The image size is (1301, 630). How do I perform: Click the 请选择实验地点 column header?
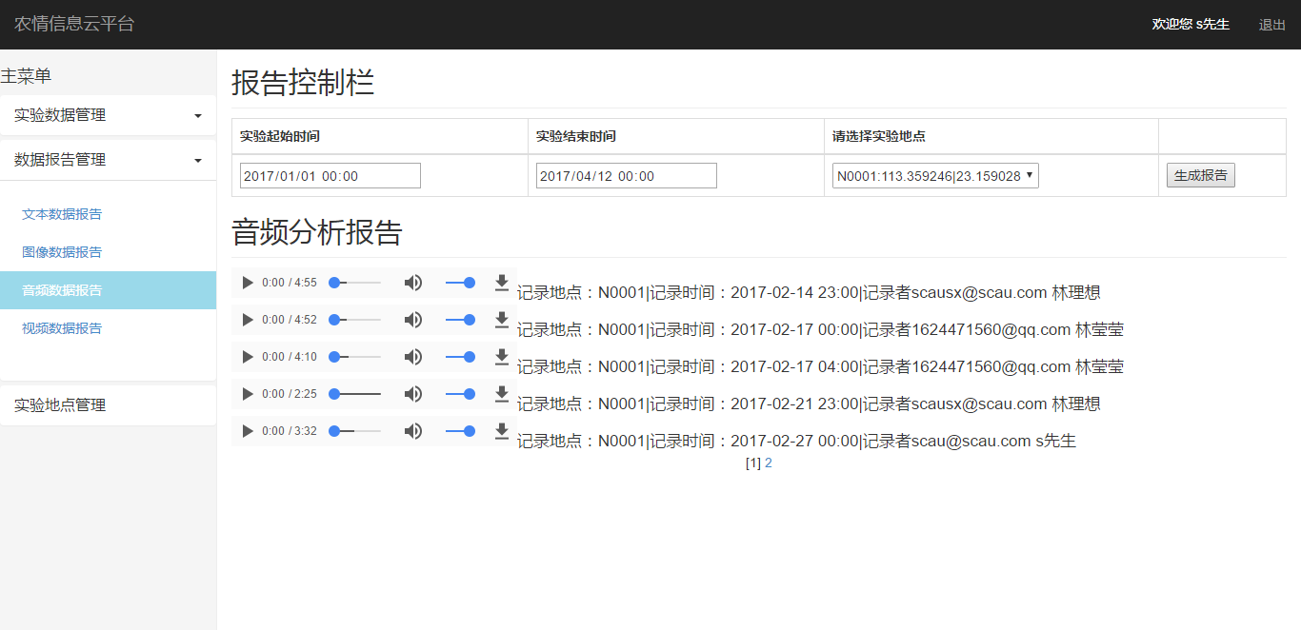point(879,136)
